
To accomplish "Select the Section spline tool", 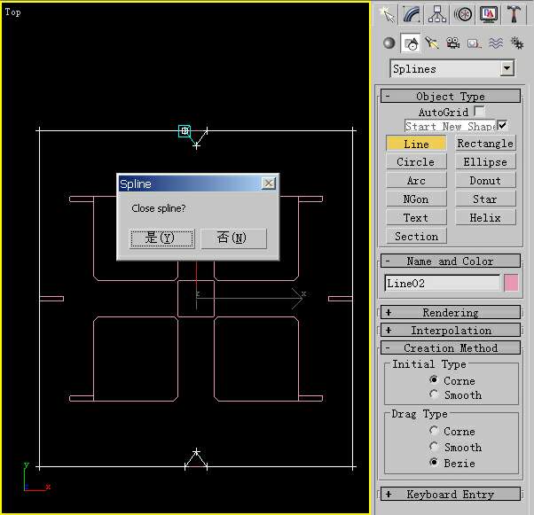I will tap(416, 236).
